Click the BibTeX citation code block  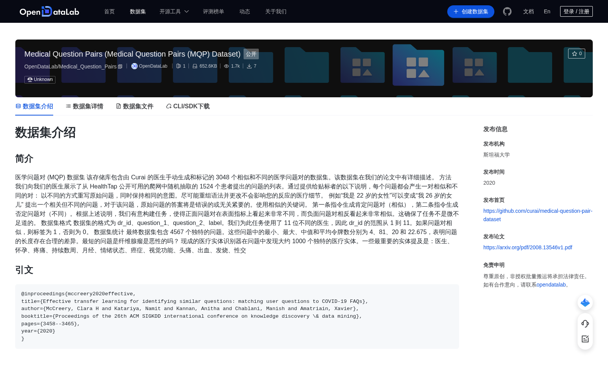[x=237, y=317]
